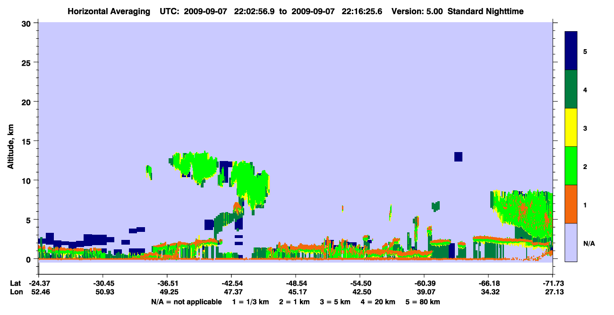Click the dark green color bar segment 4

[571, 89]
